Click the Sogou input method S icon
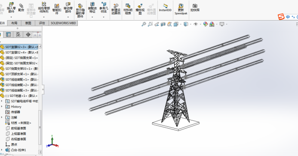The width and height of the screenshot is (298, 156). [x=281, y=17]
